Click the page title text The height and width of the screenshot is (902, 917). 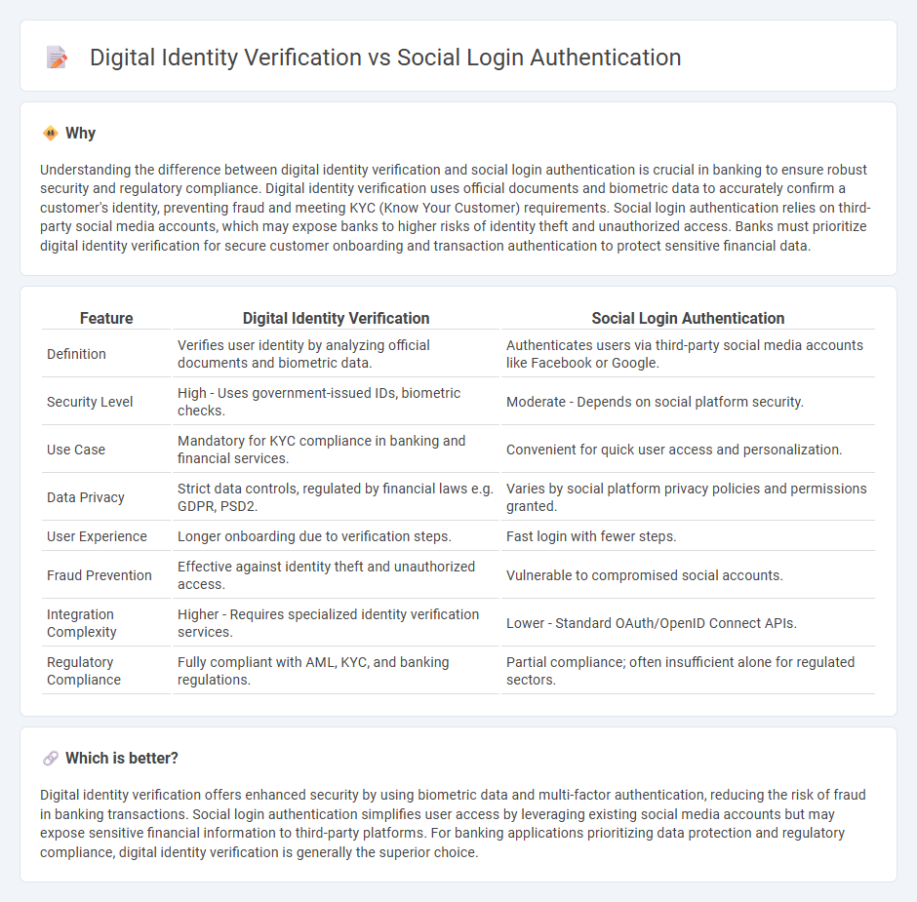pyautogui.click(x=385, y=58)
